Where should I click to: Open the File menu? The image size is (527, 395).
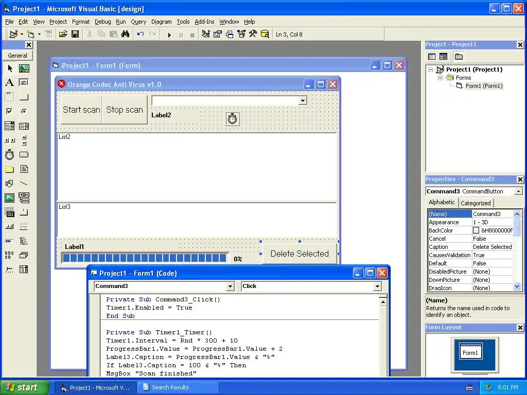pyautogui.click(x=9, y=22)
